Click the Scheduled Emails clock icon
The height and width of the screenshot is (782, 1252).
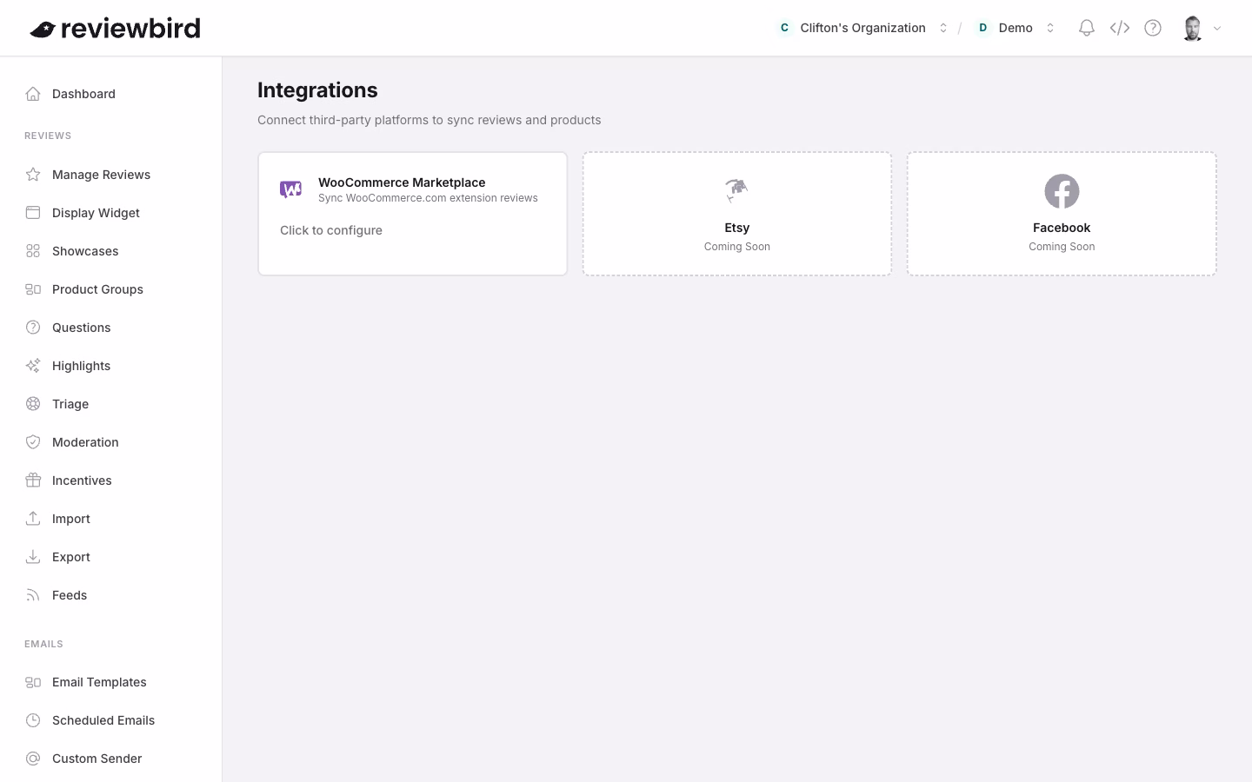coord(33,720)
